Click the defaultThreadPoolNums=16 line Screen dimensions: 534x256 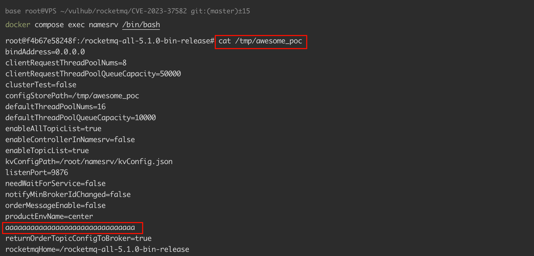pos(55,107)
